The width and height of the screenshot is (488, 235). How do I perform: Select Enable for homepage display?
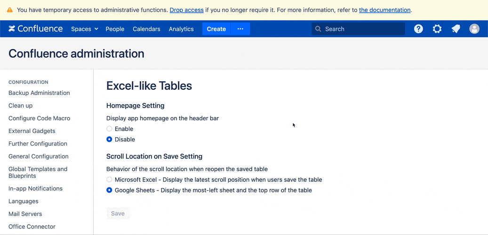[x=110, y=129]
